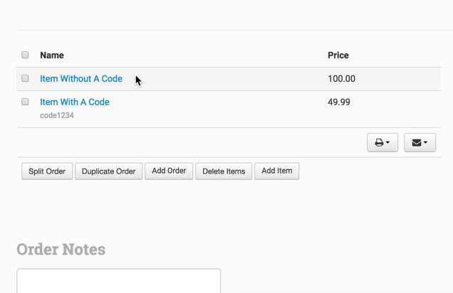
Task: Expand the arrow beside the printer icon
Action: (x=388, y=142)
